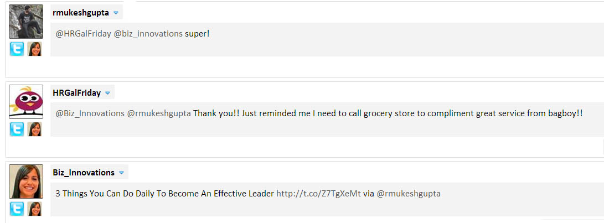The height and width of the screenshot is (223, 604).
Task: Expand dropdown arrow next to rmukeshgupta
Action: [x=116, y=13]
